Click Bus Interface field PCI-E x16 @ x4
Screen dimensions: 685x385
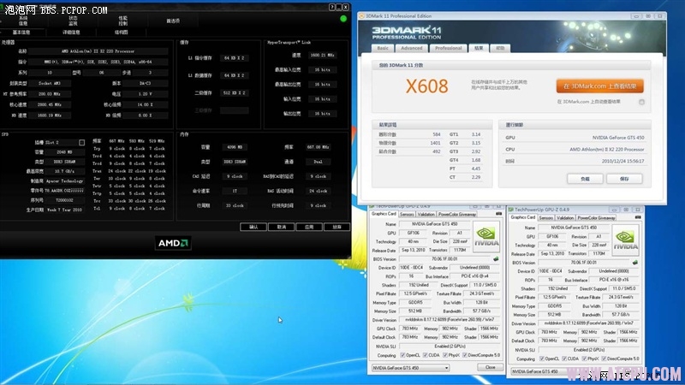click(x=475, y=276)
